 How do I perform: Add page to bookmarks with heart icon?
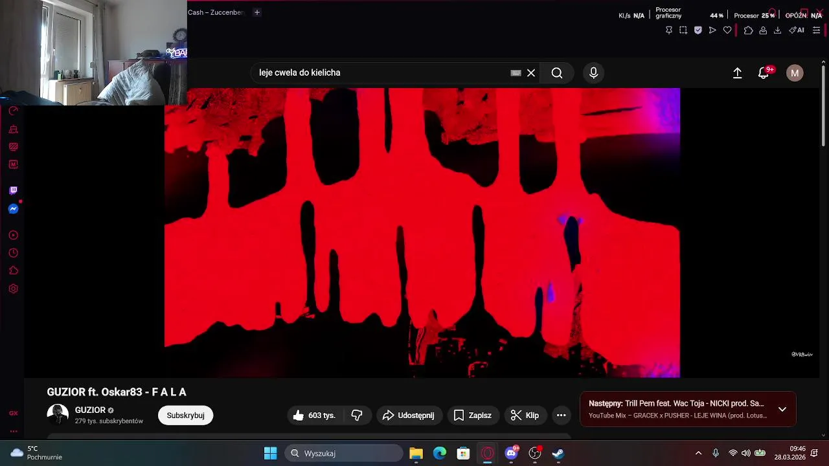coord(727,30)
